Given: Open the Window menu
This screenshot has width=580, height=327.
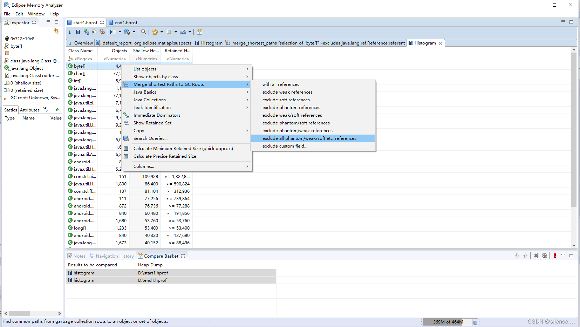Looking at the screenshot, I should (36, 14).
